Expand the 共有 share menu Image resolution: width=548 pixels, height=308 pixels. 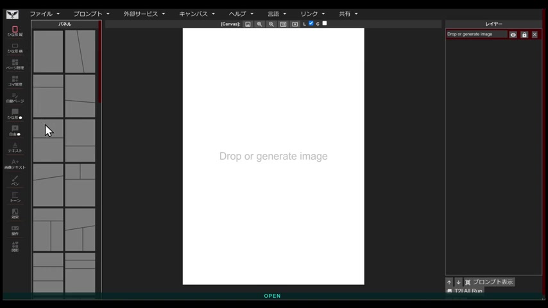348,13
